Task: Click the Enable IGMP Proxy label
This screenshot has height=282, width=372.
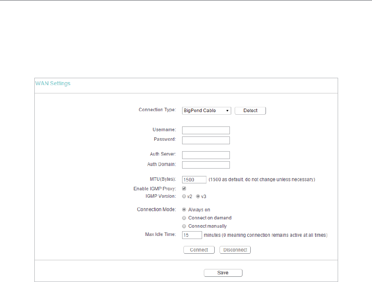Action: tap(155, 189)
